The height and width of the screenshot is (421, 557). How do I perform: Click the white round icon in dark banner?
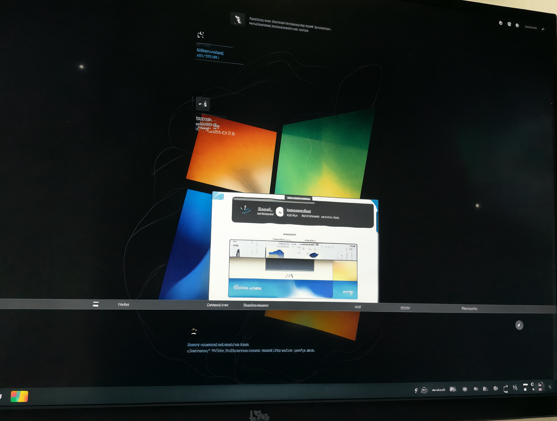pyautogui.click(x=279, y=212)
